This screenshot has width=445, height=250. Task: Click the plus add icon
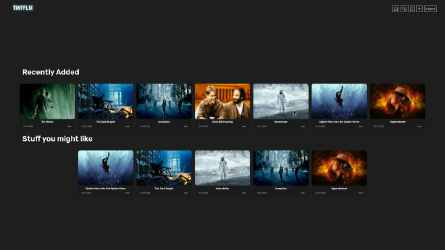point(419,9)
